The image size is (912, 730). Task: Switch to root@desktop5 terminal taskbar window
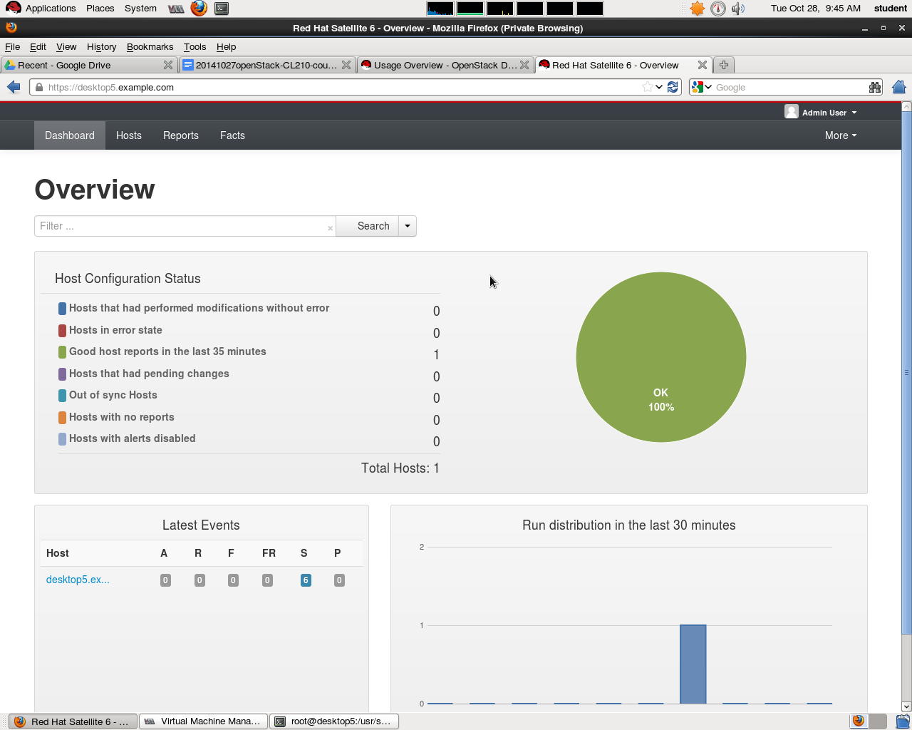coord(335,721)
